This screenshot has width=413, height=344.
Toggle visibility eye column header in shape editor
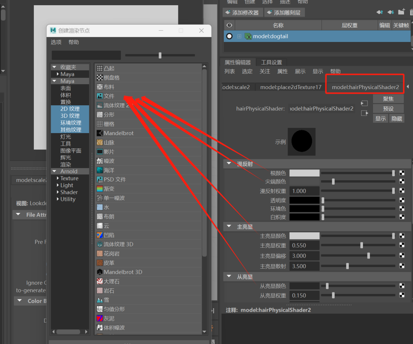pyautogui.click(x=229, y=25)
